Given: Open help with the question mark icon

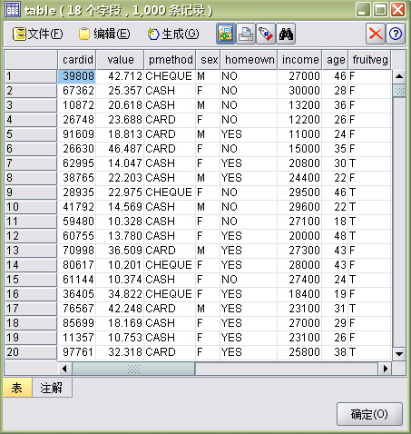Looking at the screenshot, I should pyautogui.click(x=396, y=34).
